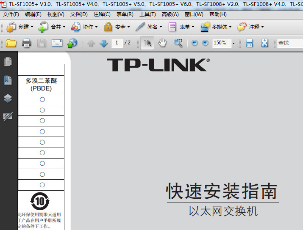The image size is (303, 230).
Task: Click the signature pen icon
Action: (140, 27)
